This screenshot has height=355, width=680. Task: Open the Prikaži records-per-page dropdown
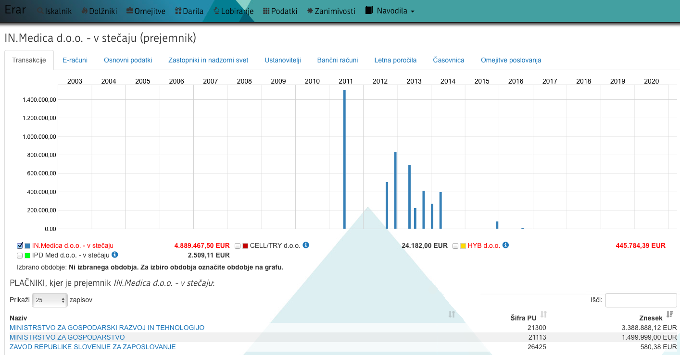[50, 300]
